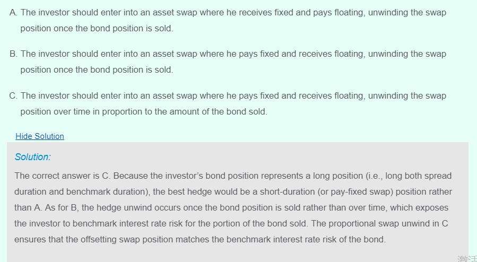Click final solution line starting "ensures that"

200,240
